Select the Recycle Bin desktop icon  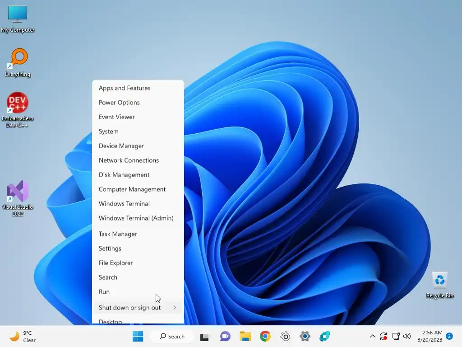(x=439, y=285)
